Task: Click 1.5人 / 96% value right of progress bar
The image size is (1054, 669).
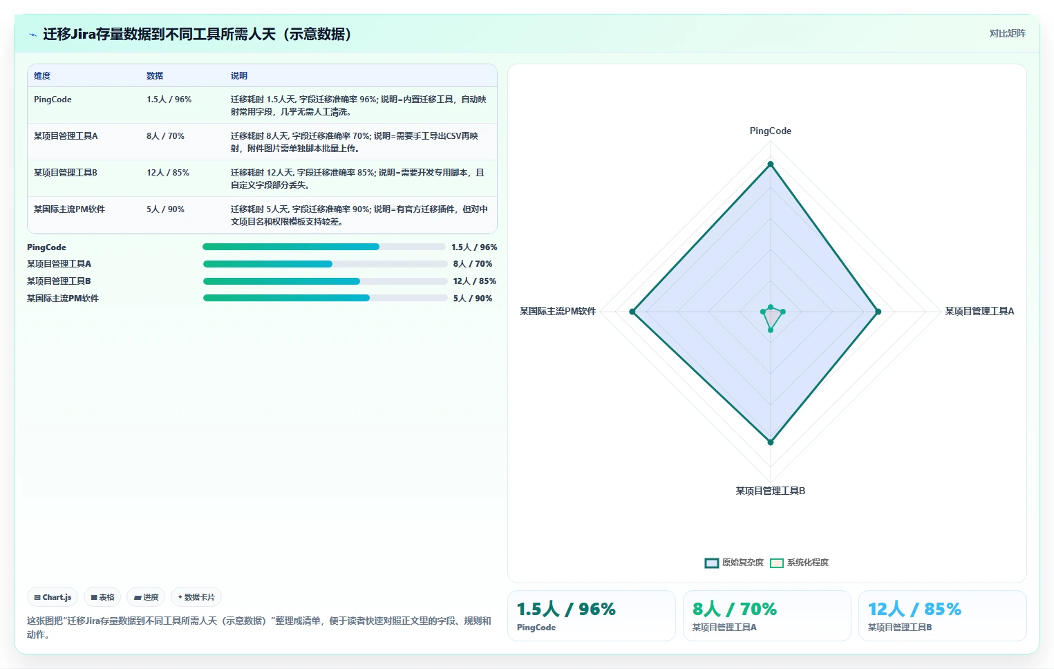Action: pos(474,247)
